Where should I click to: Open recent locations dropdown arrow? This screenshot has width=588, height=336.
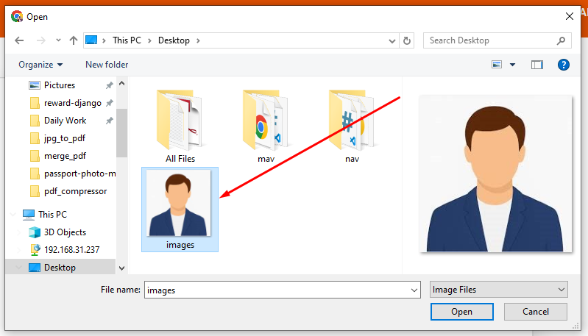tap(58, 40)
